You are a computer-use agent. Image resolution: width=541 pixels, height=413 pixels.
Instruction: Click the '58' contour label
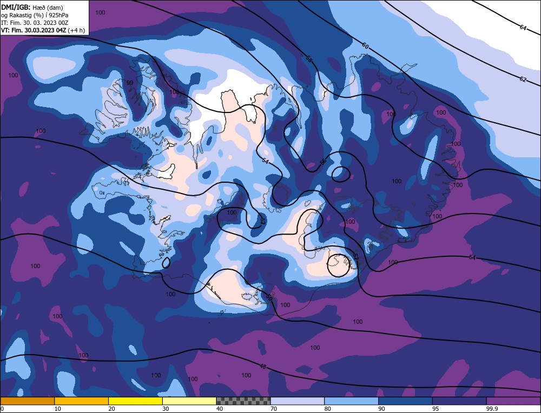point(309,59)
